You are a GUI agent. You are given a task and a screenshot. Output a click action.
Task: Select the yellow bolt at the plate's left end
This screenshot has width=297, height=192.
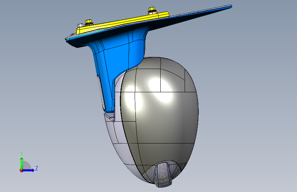88,22
